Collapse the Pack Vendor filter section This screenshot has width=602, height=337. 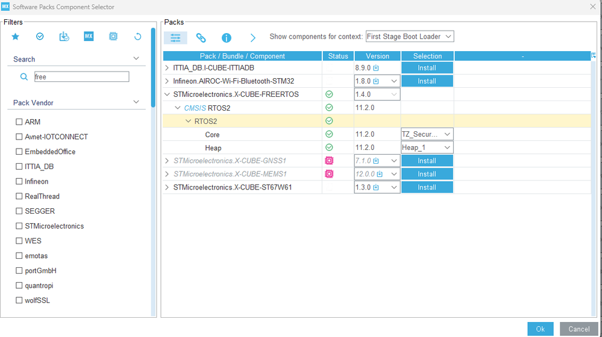pos(136,102)
